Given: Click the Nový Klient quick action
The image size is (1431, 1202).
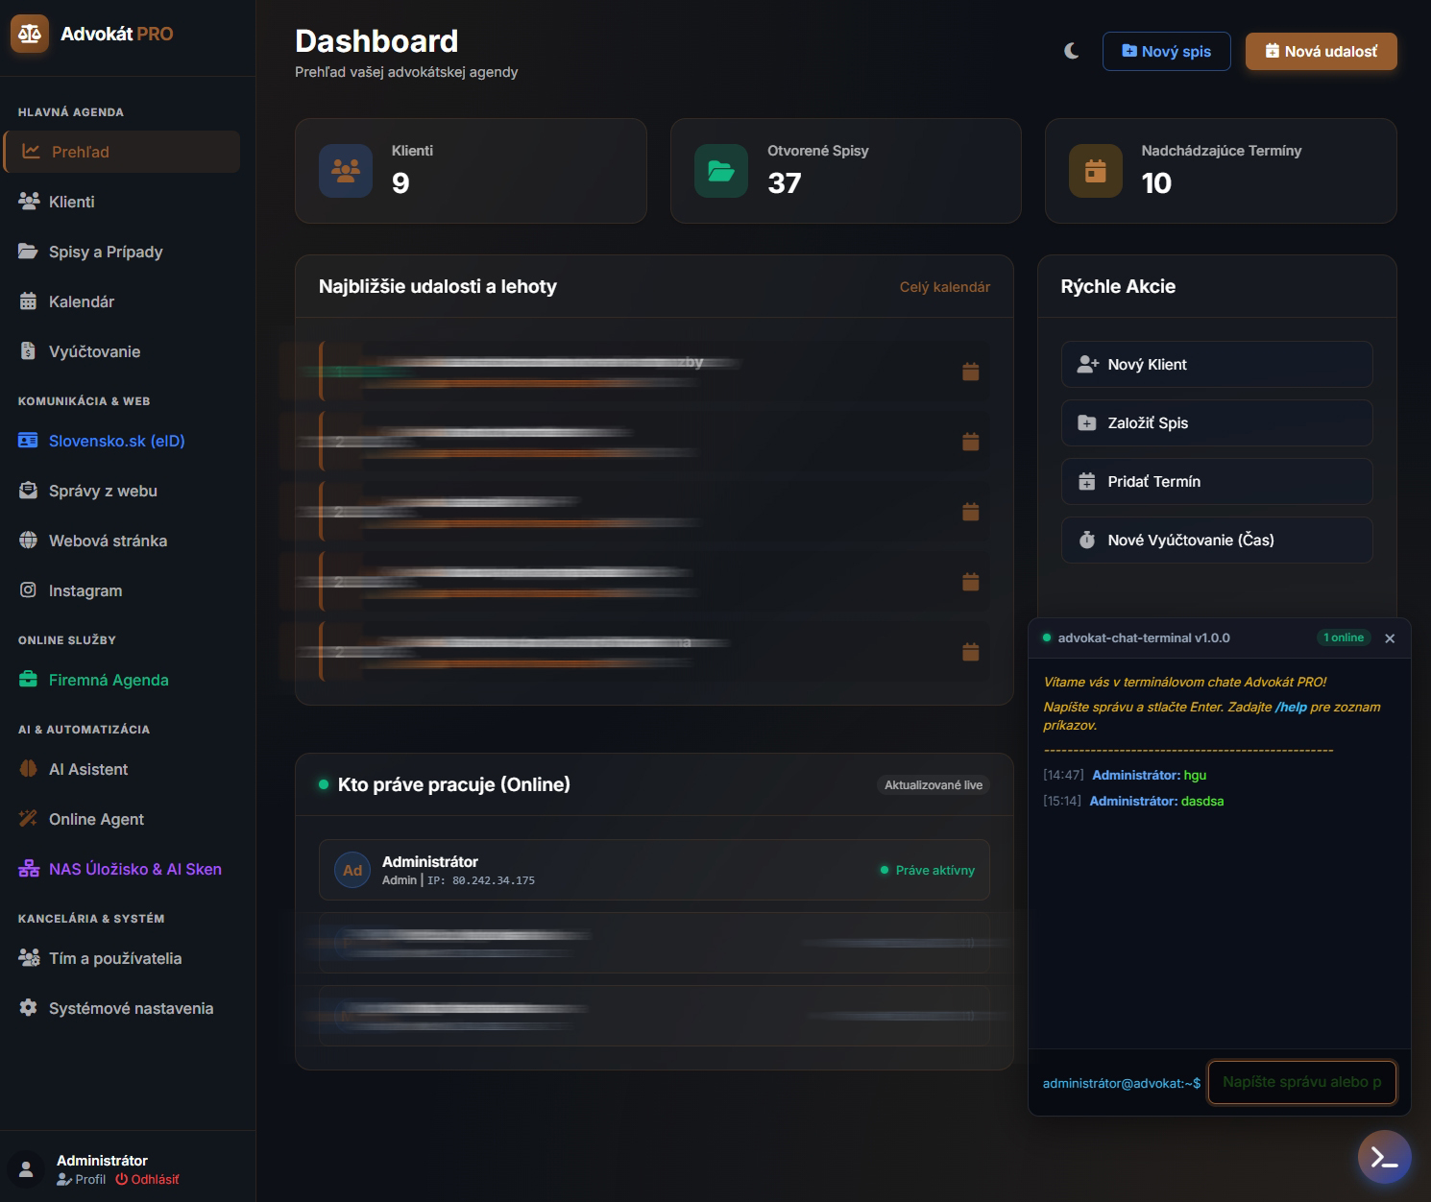Looking at the screenshot, I should [x=1217, y=365].
